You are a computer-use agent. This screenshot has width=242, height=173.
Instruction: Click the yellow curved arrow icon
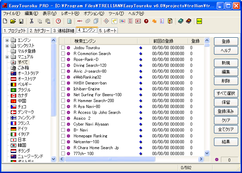(x=114, y=21)
